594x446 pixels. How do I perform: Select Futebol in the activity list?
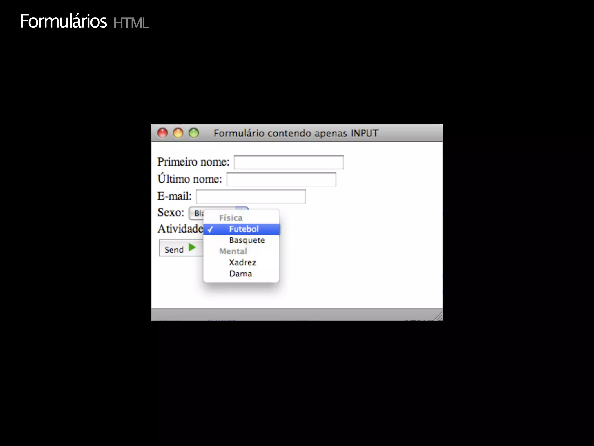[x=244, y=229]
